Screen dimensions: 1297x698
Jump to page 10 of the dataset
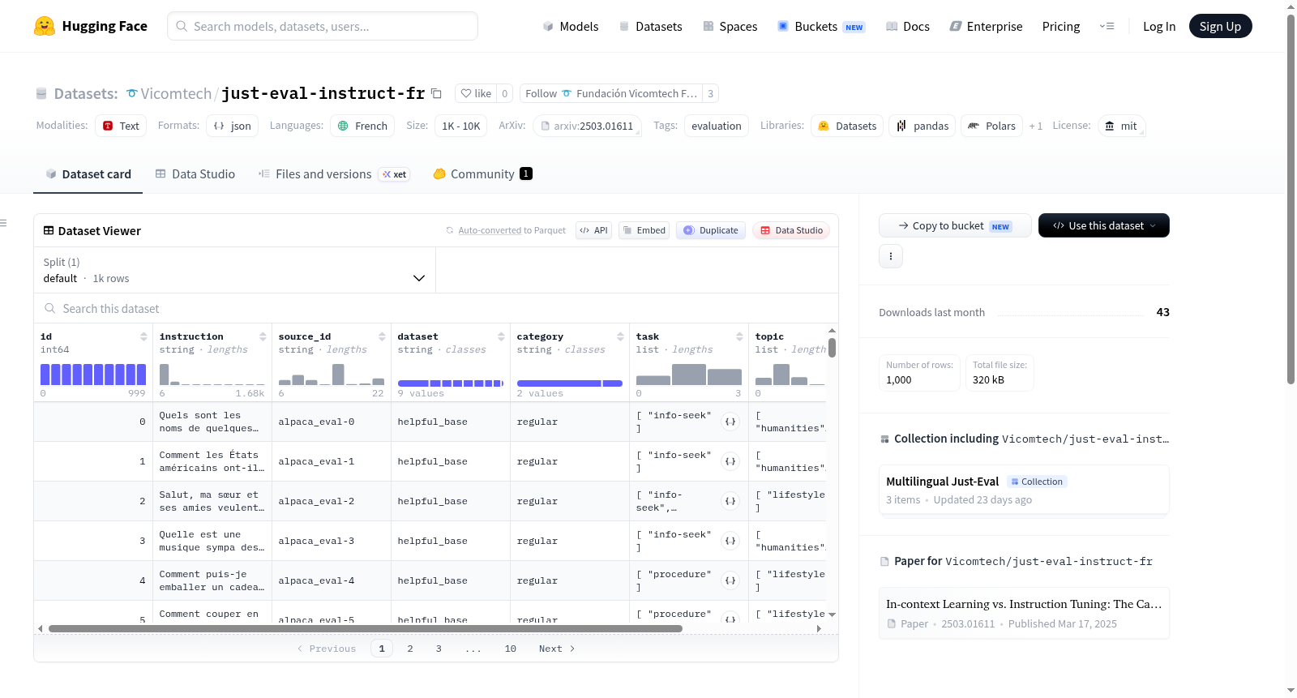[x=511, y=649]
